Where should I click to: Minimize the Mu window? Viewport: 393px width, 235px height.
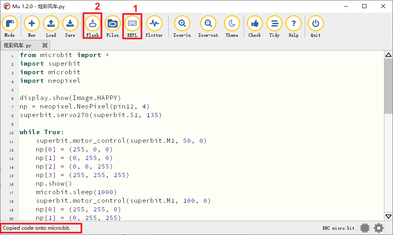(346, 6)
